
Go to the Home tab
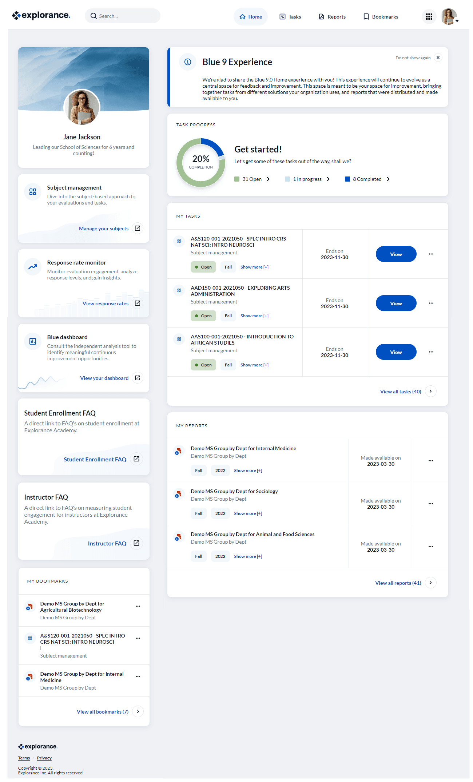tap(251, 17)
